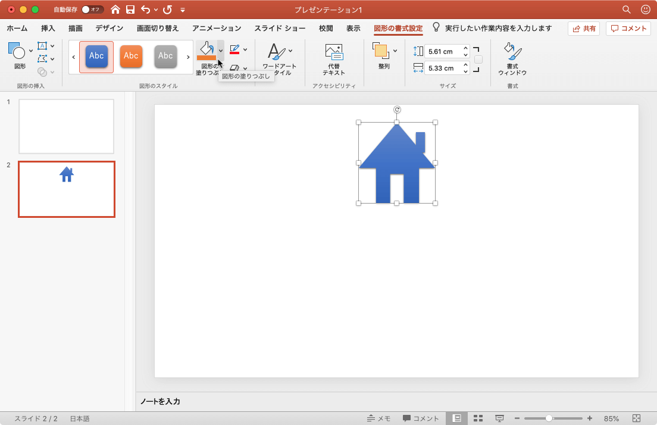The height and width of the screenshot is (425, 657).
Task: Expand the 図形 dropdown arrow
Action: click(x=30, y=51)
